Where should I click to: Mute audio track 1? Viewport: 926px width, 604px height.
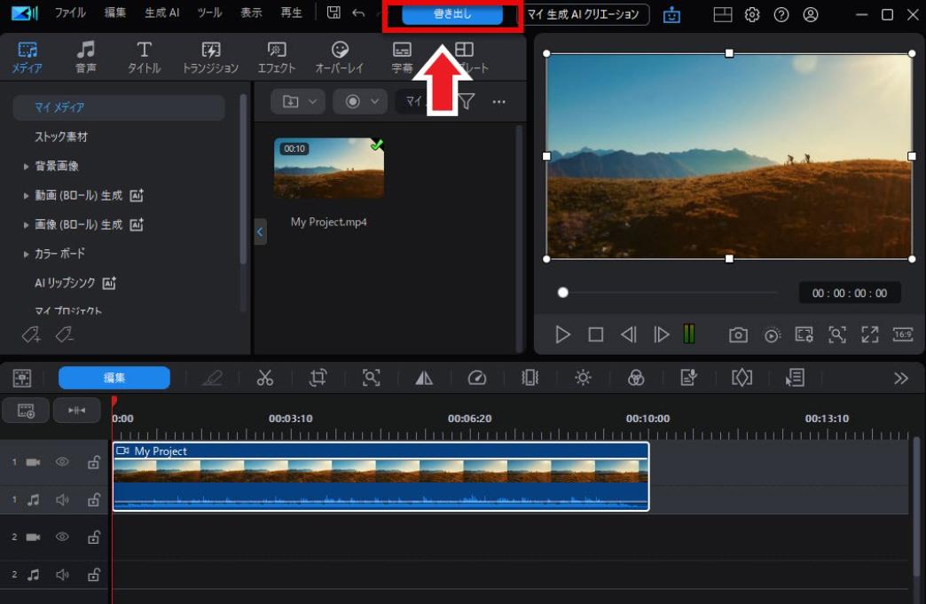[x=61, y=499]
